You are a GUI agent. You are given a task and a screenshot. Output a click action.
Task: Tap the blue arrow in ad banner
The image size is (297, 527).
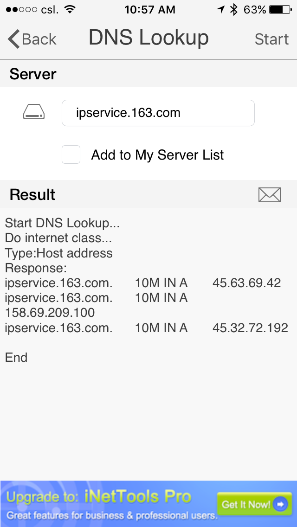pyautogui.click(x=280, y=504)
